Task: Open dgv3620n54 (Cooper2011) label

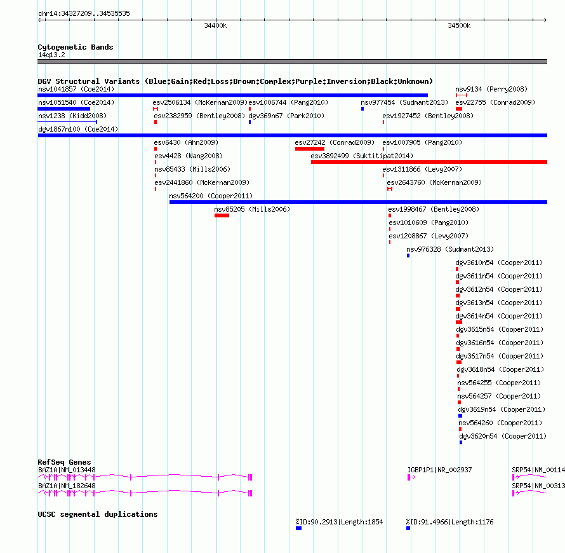Action: (x=503, y=436)
